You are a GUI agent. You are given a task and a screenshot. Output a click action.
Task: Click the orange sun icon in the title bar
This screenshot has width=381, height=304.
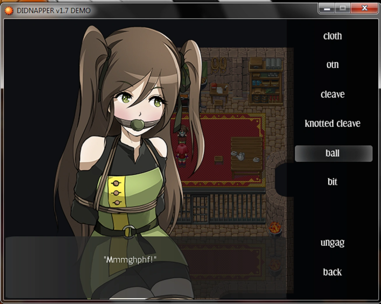tap(10, 10)
